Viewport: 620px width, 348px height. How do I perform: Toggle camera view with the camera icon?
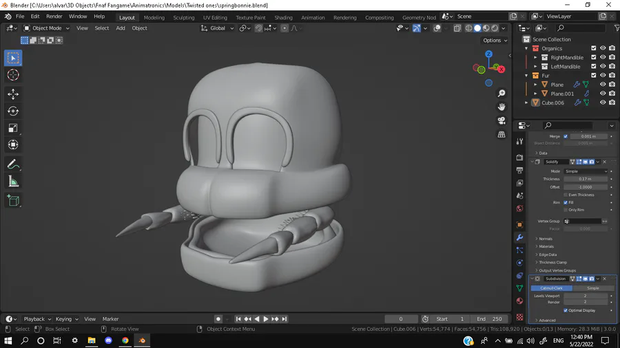click(502, 120)
